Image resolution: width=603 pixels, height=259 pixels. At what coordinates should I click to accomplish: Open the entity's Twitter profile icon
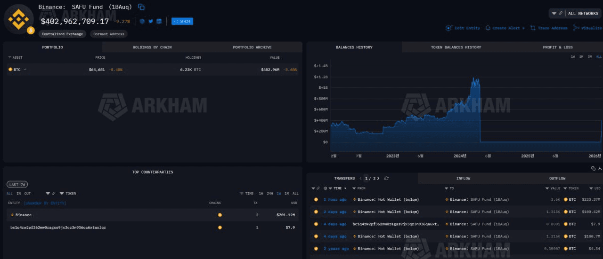[151, 21]
